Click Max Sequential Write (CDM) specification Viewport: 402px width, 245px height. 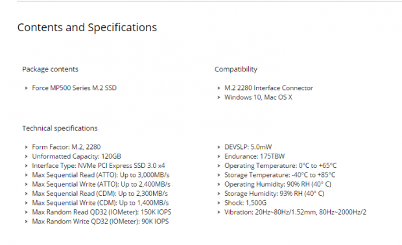100,203
